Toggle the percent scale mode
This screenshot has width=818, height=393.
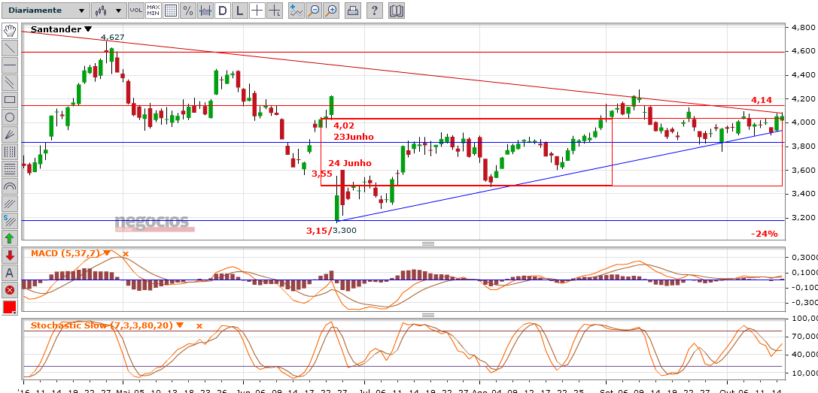188,11
